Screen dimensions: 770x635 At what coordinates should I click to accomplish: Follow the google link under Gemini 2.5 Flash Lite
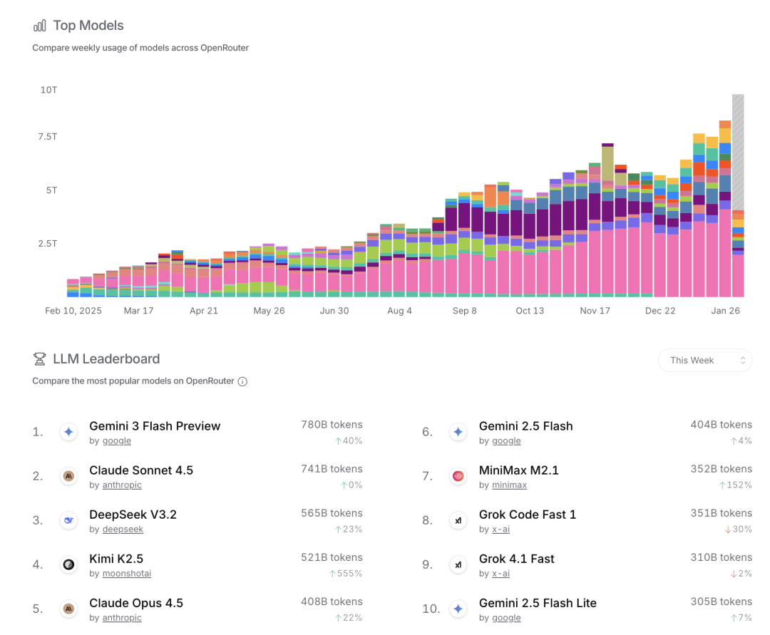click(x=506, y=617)
